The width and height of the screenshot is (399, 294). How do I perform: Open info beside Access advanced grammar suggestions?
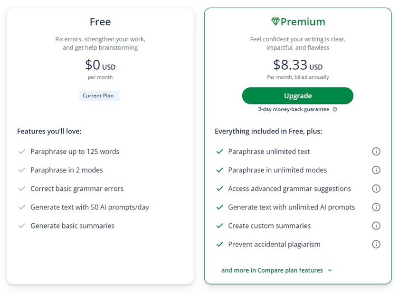tap(376, 188)
